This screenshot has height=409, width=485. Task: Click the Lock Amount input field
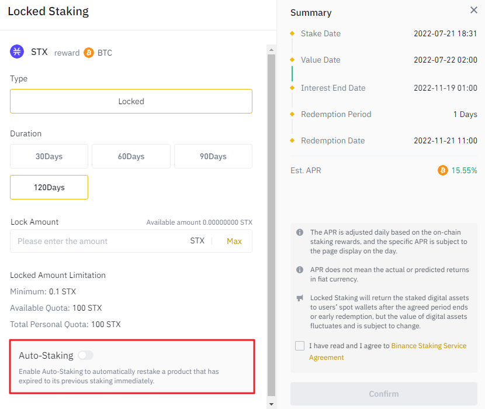(x=99, y=241)
